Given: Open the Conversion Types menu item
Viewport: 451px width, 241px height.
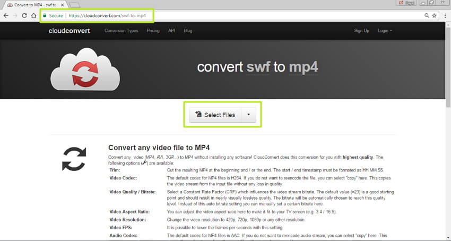Looking at the screenshot, I should [122, 30].
